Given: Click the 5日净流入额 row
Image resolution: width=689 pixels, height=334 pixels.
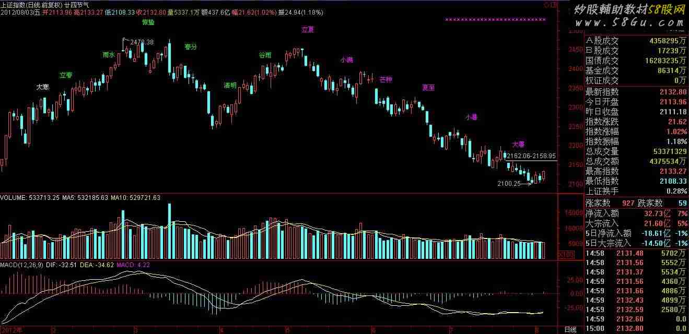Looking at the screenshot, I should (x=636, y=233).
